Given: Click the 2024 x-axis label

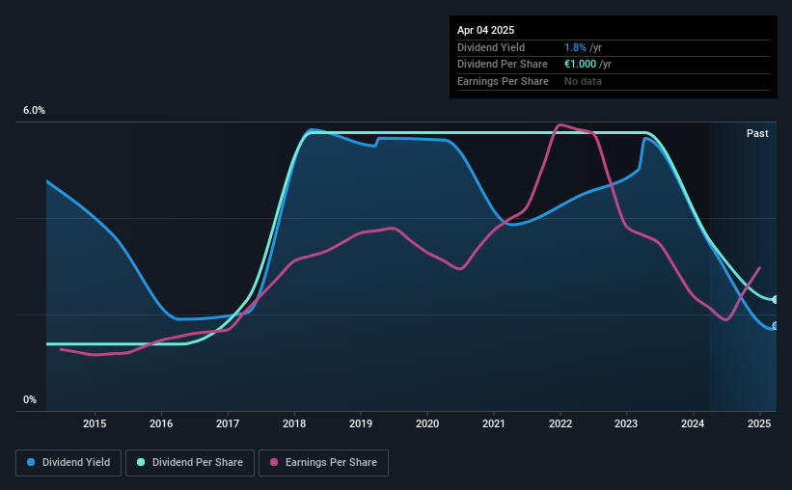Looking at the screenshot, I should point(693,423).
